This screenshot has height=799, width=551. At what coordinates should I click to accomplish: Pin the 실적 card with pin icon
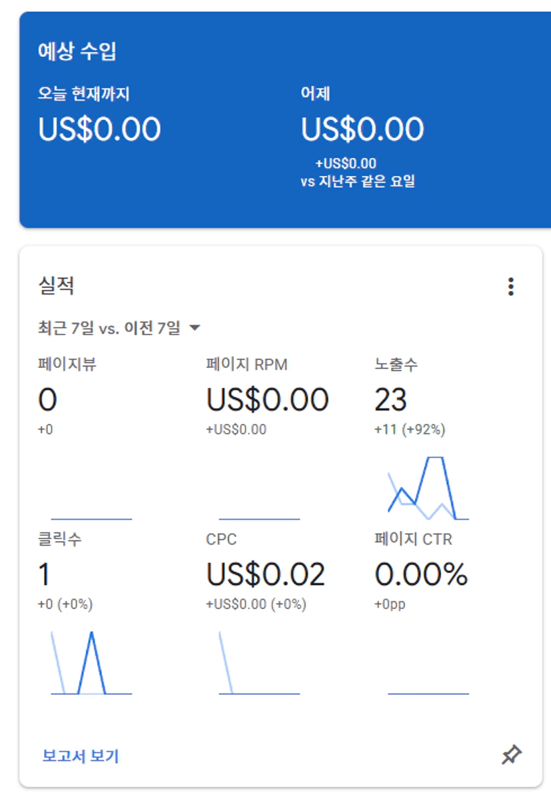coord(511,755)
